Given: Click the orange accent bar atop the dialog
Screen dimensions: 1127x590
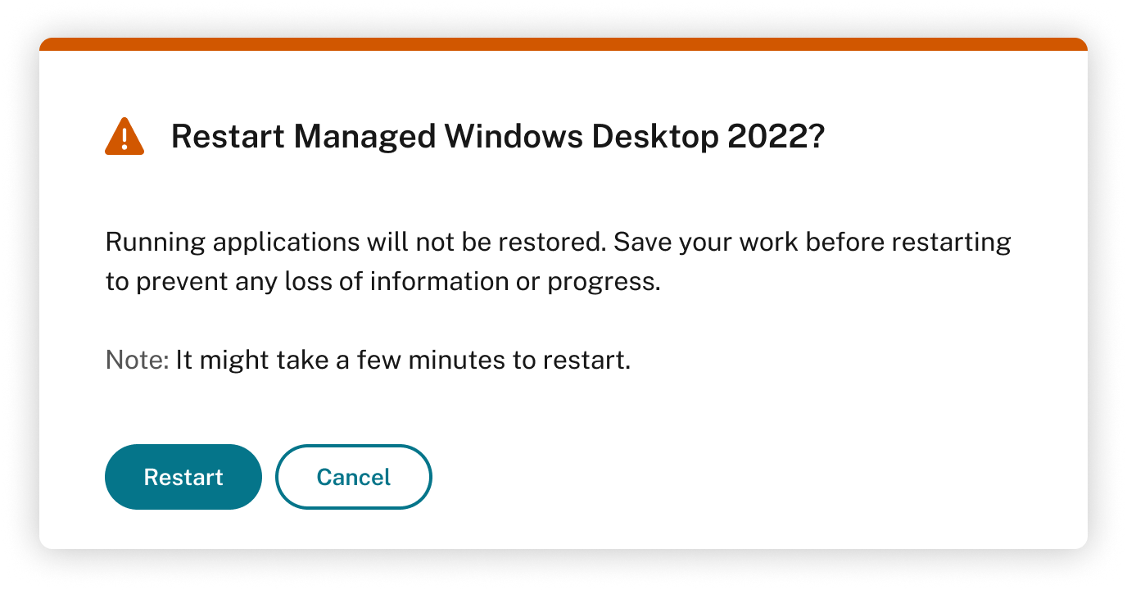Looking at the screenshot, I should 563,44.
